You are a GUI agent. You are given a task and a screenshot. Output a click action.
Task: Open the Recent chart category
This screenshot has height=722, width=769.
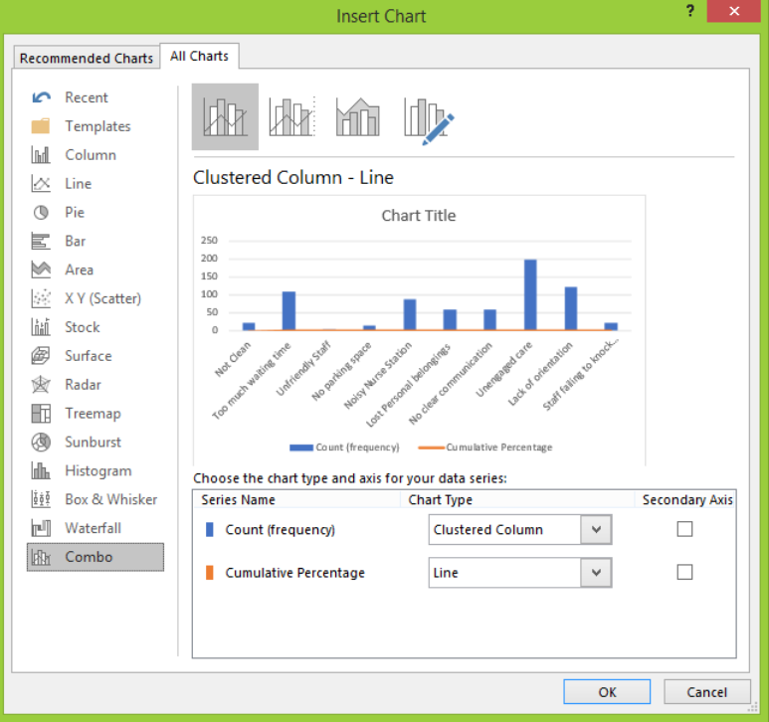point(96,97)
